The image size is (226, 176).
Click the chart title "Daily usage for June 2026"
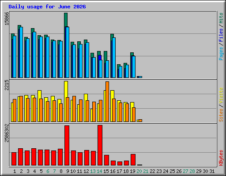point(47,7)
